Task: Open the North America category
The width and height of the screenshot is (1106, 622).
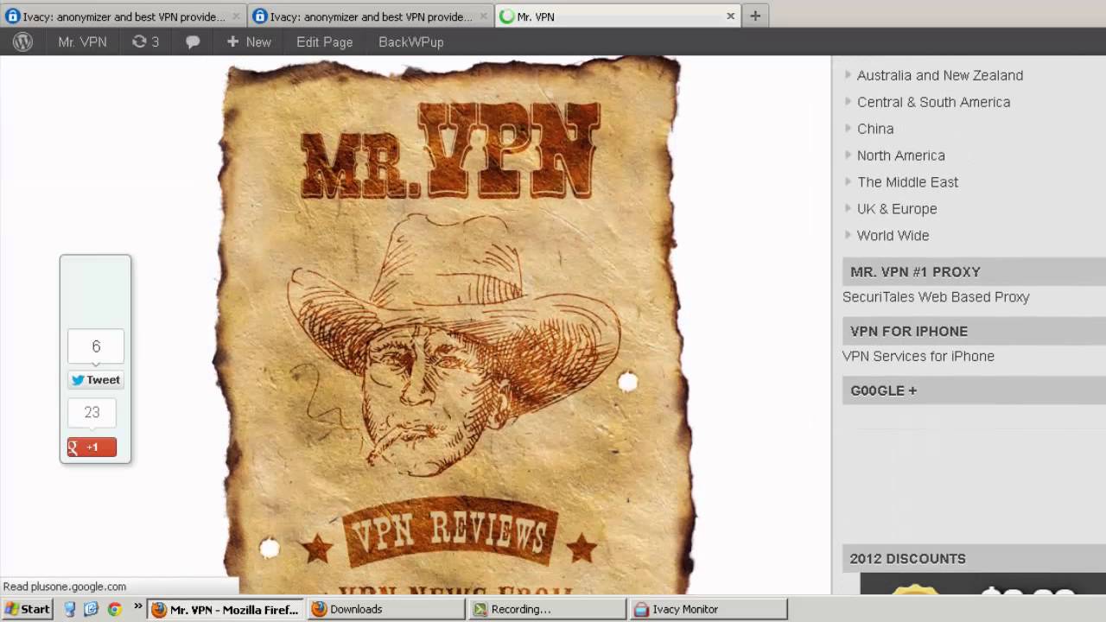Action: point(901,155)
